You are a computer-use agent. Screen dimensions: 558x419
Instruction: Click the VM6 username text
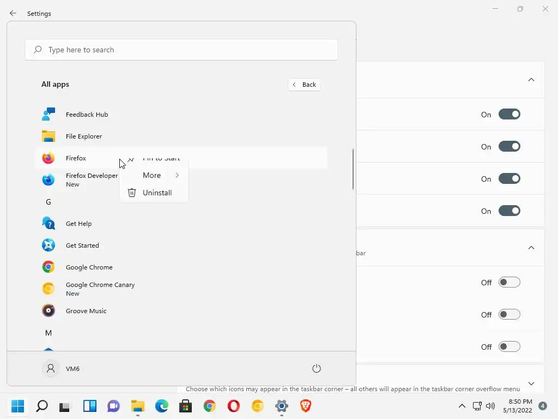[x=72, y=368]
